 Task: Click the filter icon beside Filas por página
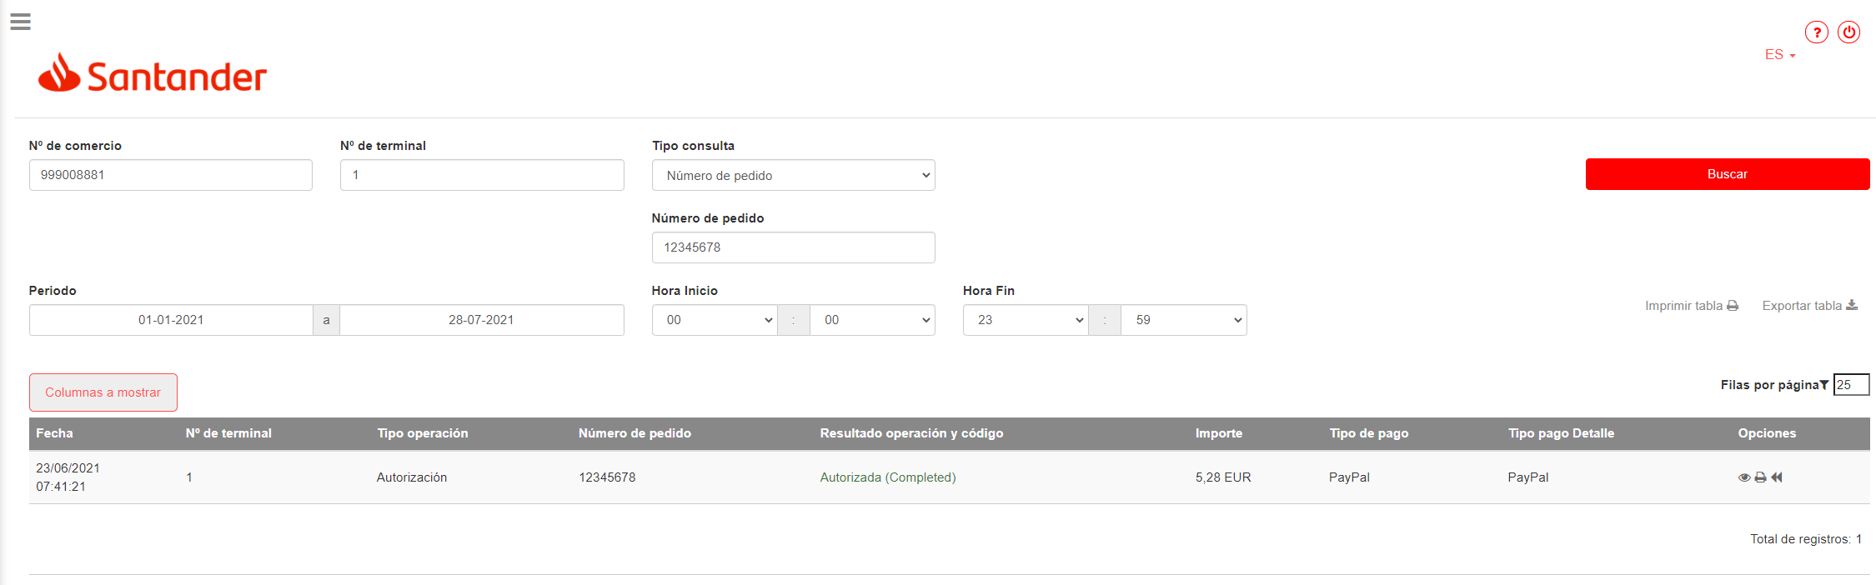pyautogui.click(x=1824, y=385)
